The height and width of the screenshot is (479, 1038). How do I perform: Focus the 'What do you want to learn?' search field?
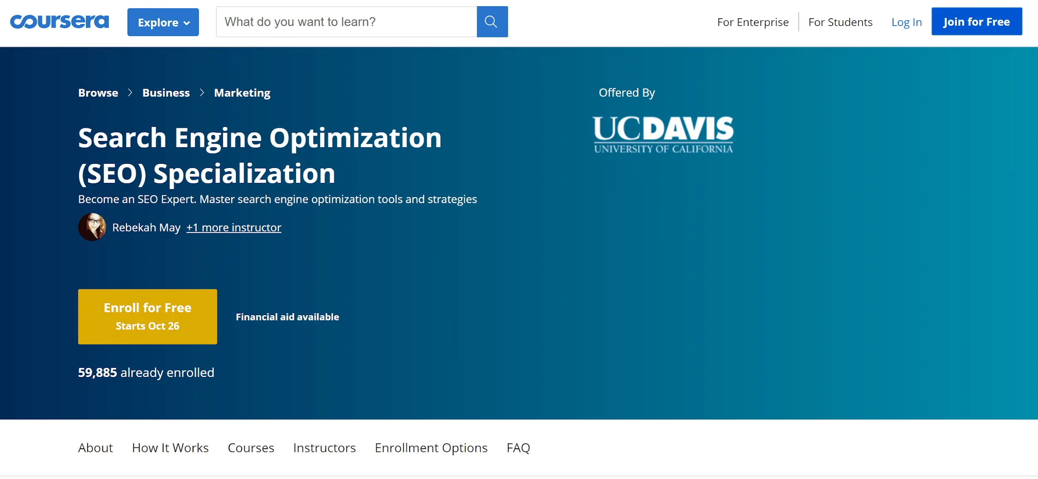click(346, 22)
